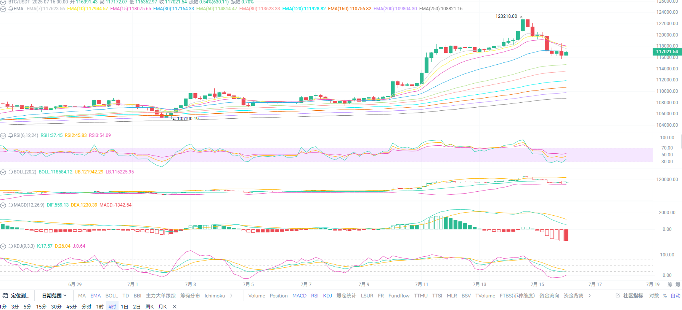Toggle the TD indicator
Screen dimensions: 682x310
pyautogui.click(x=126, y=296)
